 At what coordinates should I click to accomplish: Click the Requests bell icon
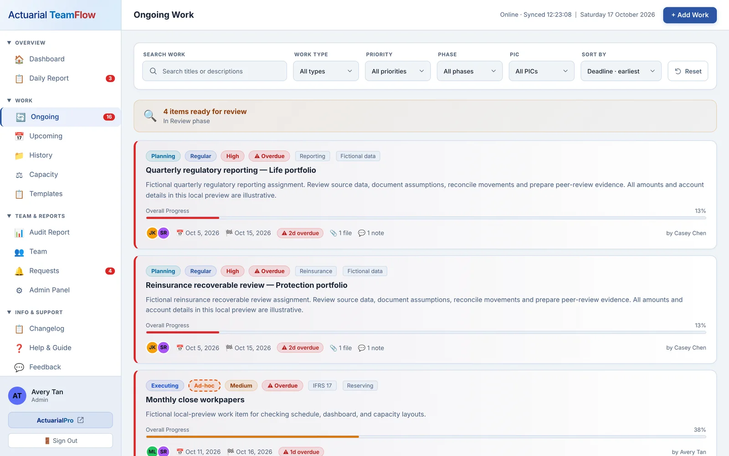19,271
